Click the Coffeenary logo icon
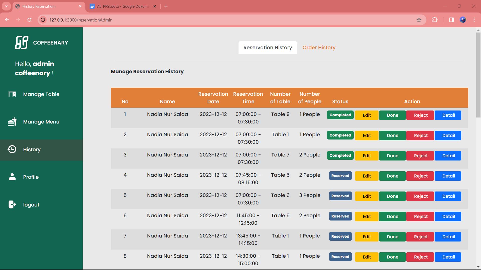The height and width of the screenshot is (270, 481). click(22, 42)
